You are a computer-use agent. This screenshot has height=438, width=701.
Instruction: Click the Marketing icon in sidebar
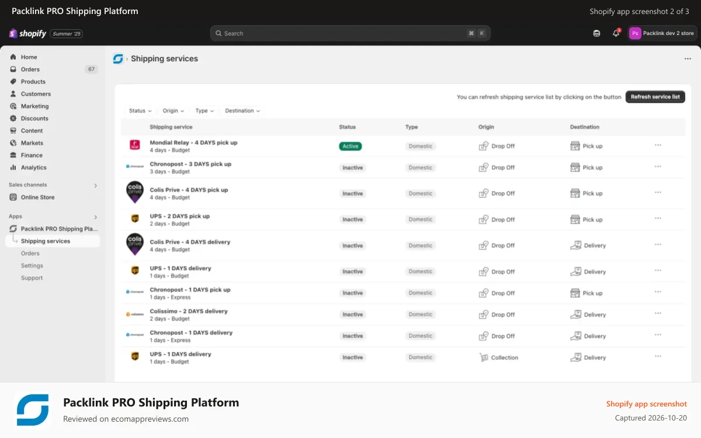click(x=13, y=106)
